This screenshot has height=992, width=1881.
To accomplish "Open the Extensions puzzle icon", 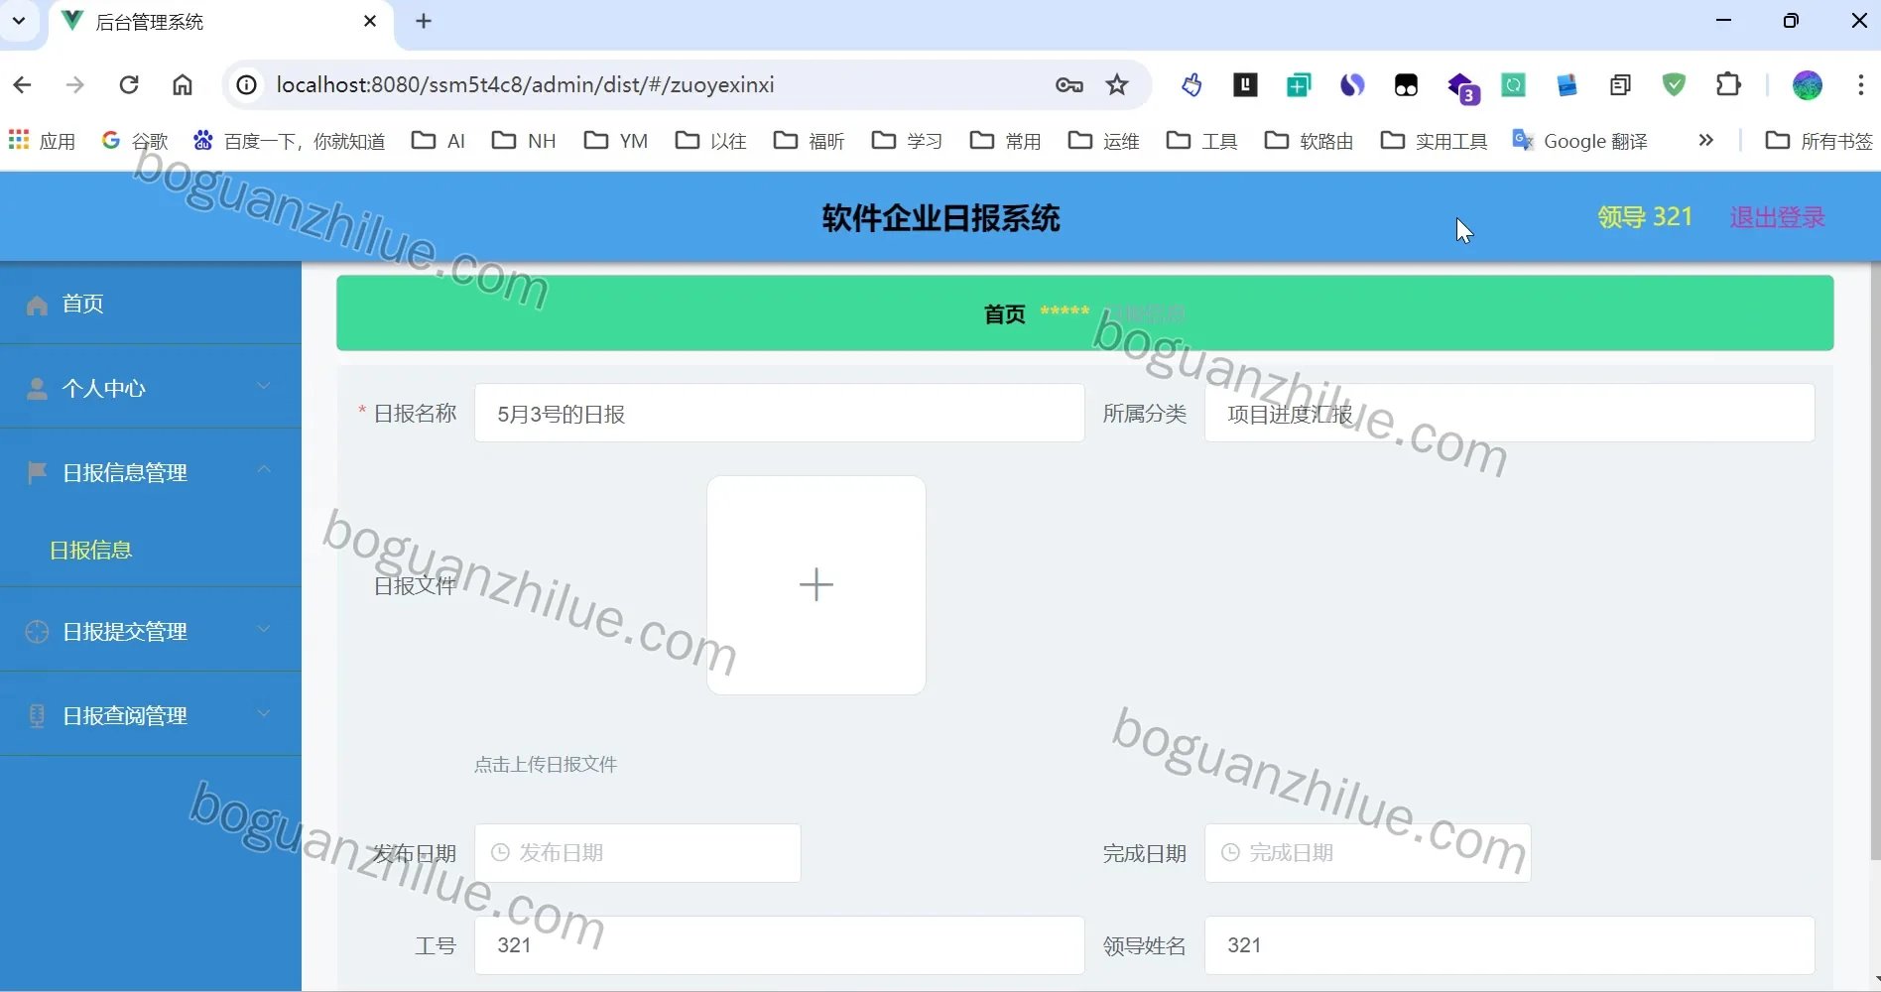I will pyautogui.click(x=1728, y=85).
